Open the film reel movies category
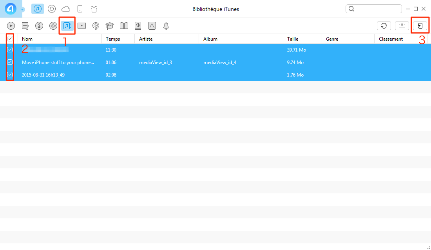Image resolution: width=431 pixels, height=250 pixels. (x=53, y=26)
